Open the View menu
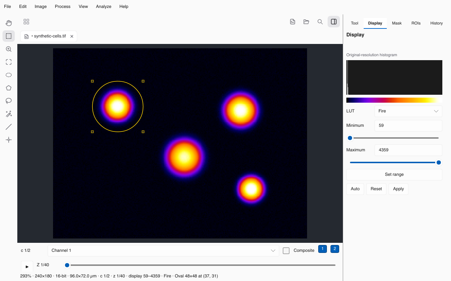The image size is (451, 281). (x=83, y=6)
